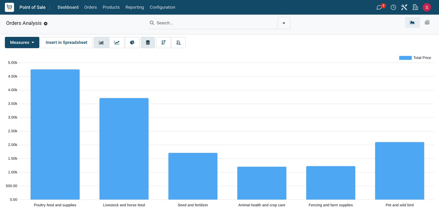Switch to graph view
Image resolution: width=439 pixels, height=213 pixels.
tap(412, 22)
